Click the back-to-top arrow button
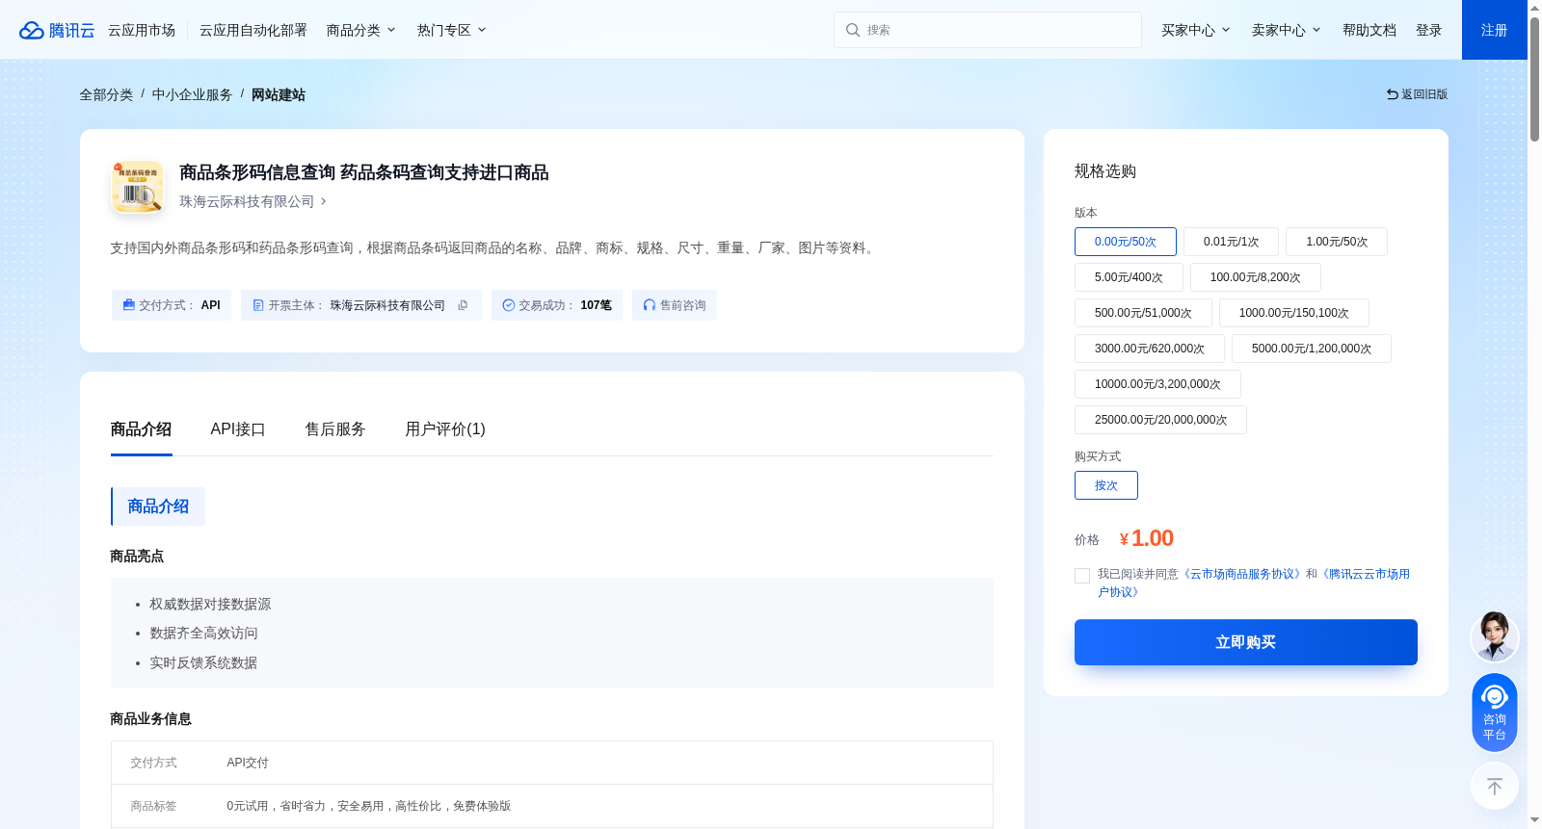 (1495, 787)
